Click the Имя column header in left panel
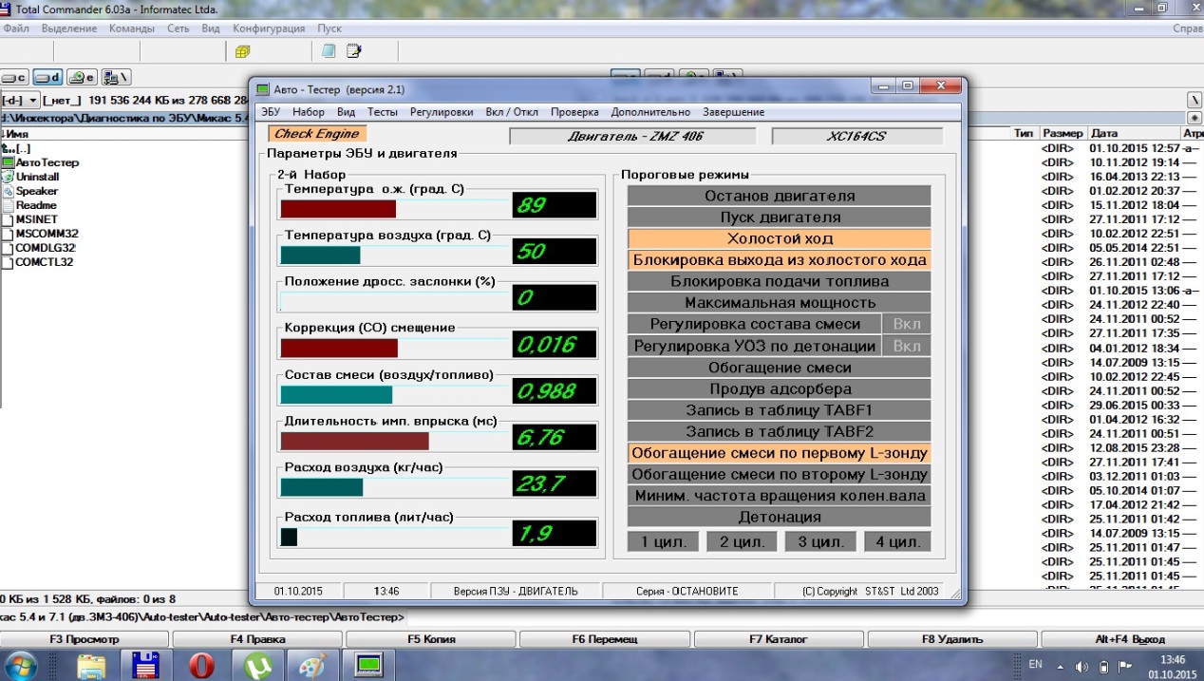 click(x=123, y=134)
